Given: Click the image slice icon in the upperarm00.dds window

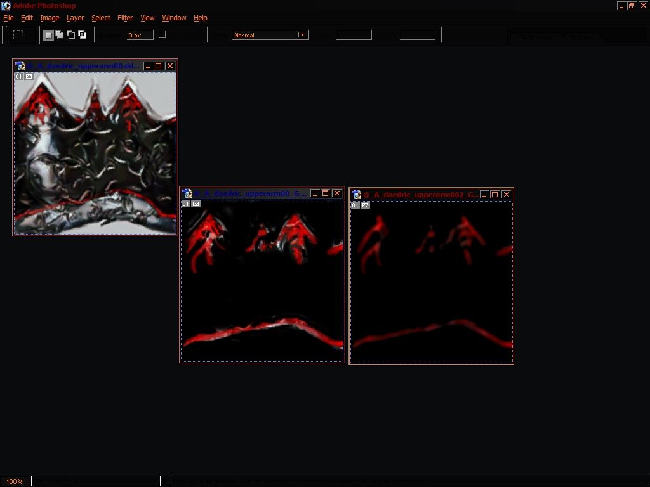Looking at the screenshot, I should (29, 77).
